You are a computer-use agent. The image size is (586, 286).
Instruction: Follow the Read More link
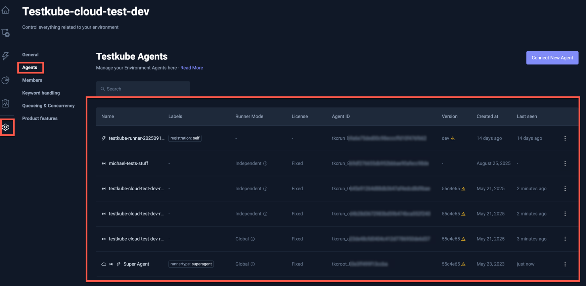[x=191, y=68]
